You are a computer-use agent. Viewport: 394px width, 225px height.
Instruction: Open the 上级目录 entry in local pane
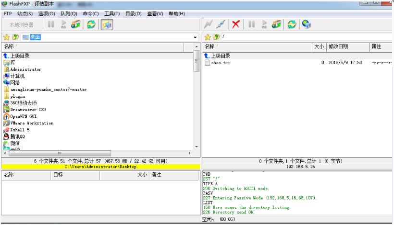20,56
